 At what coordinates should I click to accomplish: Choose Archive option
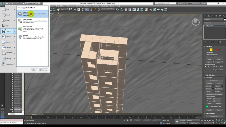[x=32, y=37]
